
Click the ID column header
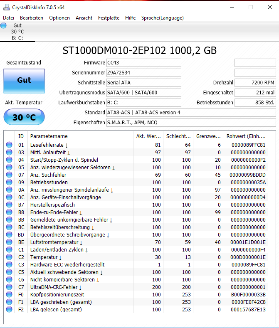21,136
